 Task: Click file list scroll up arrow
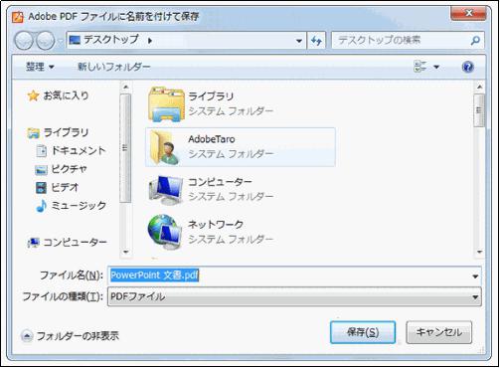479,87
